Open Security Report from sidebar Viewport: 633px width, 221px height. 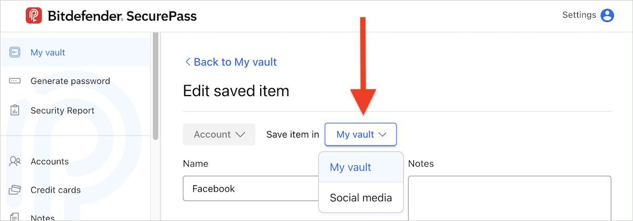62,110
